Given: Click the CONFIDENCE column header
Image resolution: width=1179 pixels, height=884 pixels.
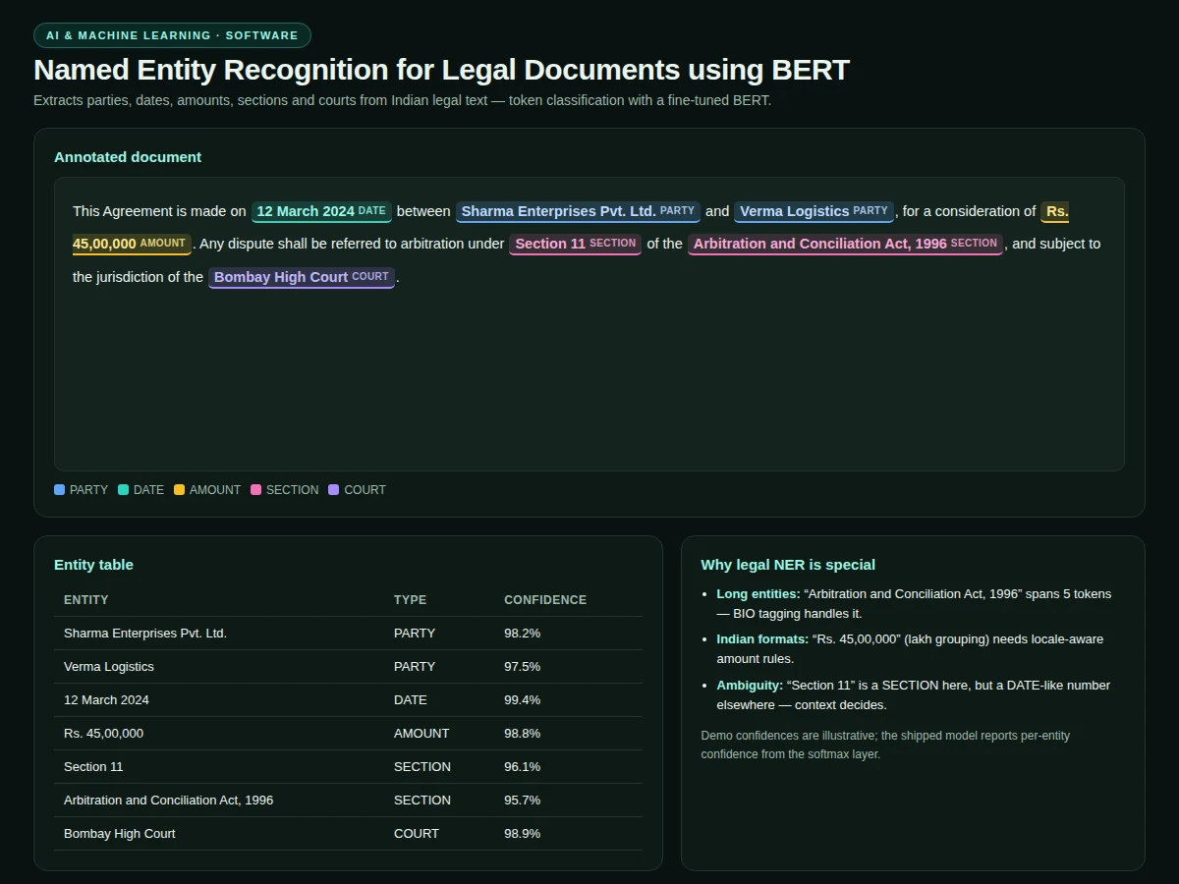Looking at the screenshot, I should coord(545,600).
